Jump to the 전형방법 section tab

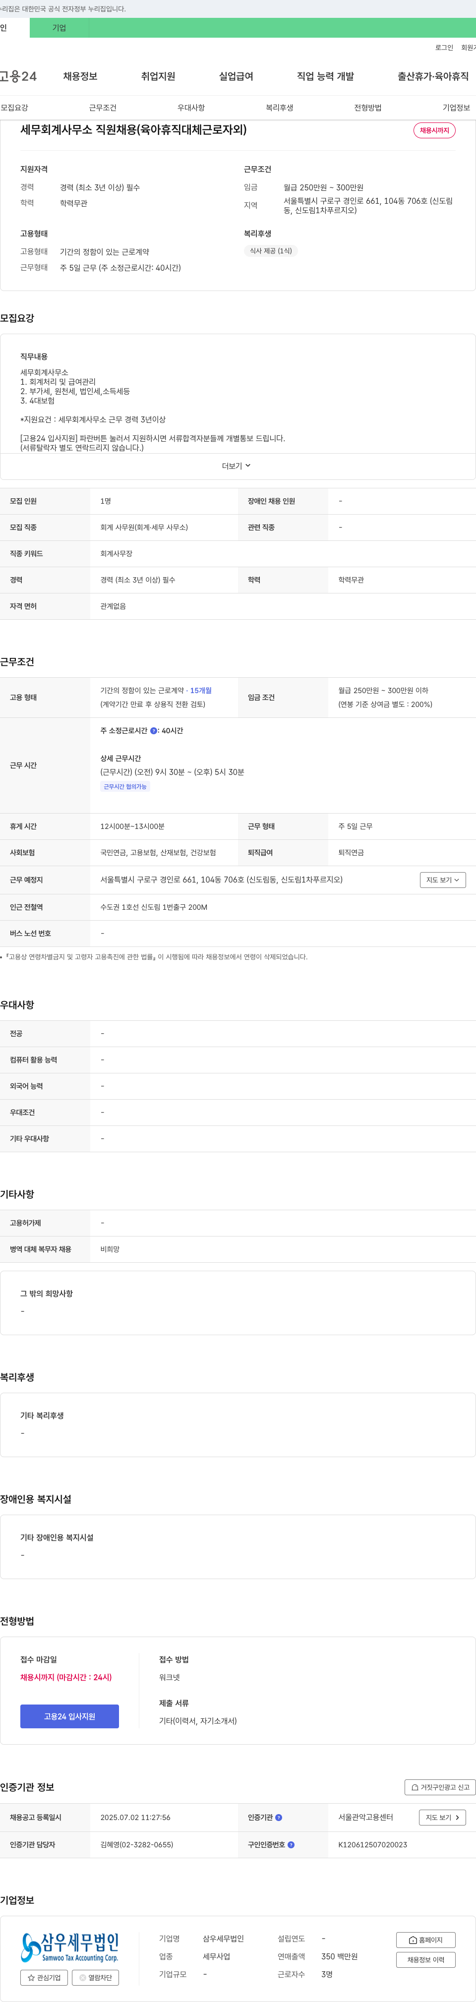pos(368,108)
